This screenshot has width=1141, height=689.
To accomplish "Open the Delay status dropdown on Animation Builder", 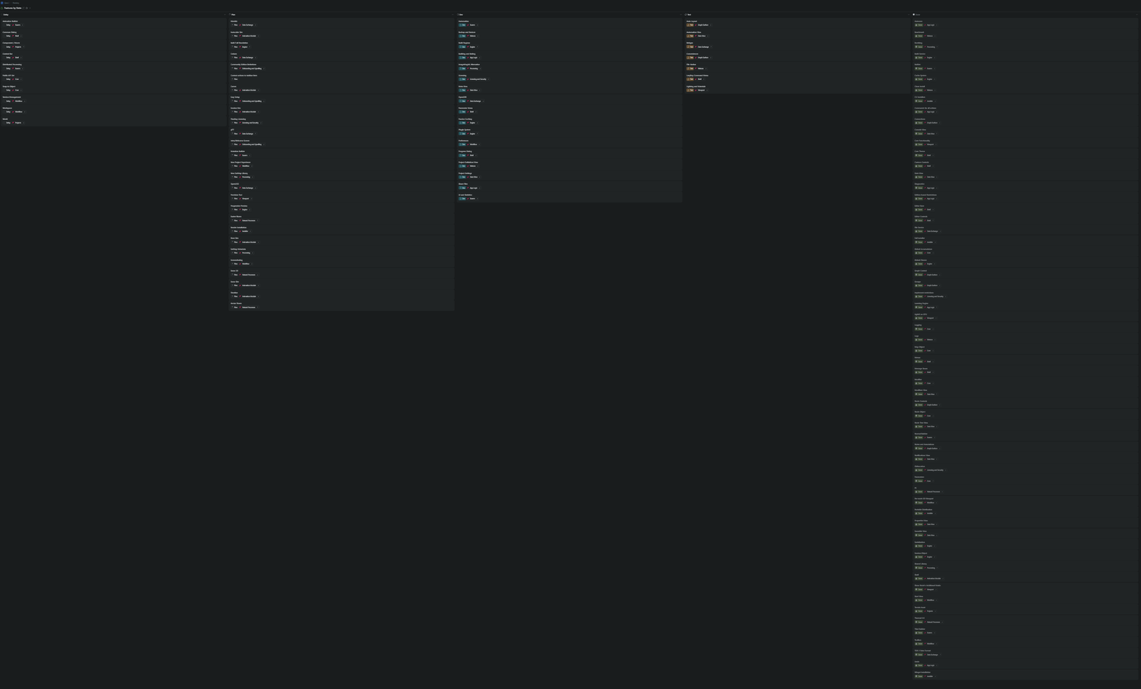I will point(7,25).
